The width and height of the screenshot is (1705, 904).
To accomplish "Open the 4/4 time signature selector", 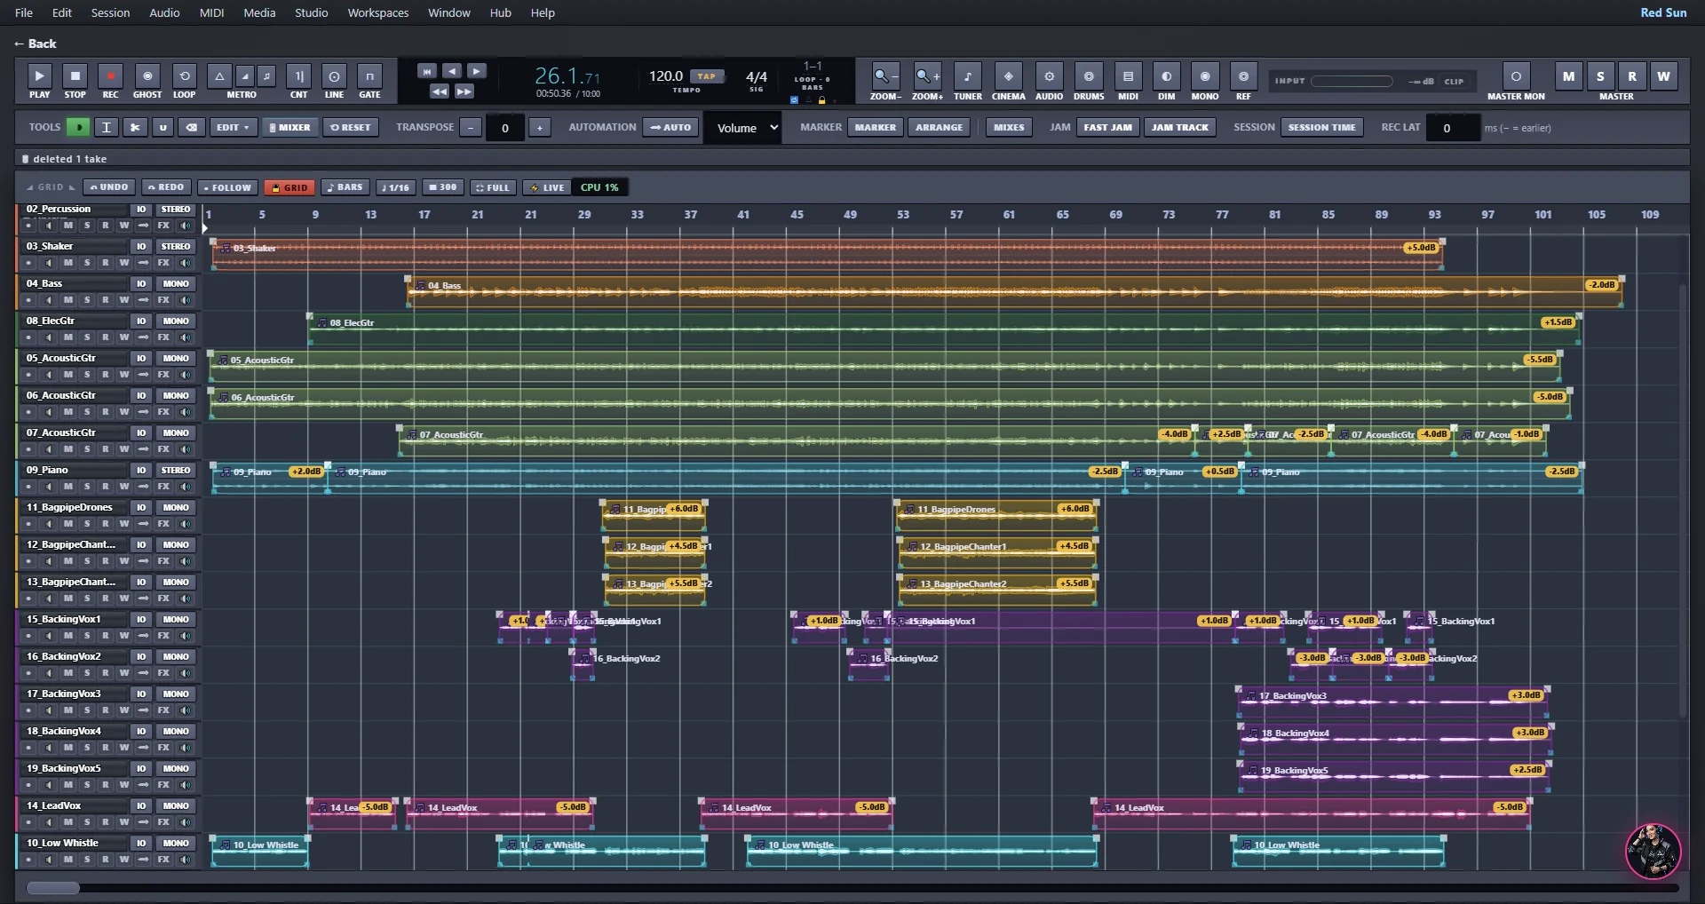I will (757, 77).
